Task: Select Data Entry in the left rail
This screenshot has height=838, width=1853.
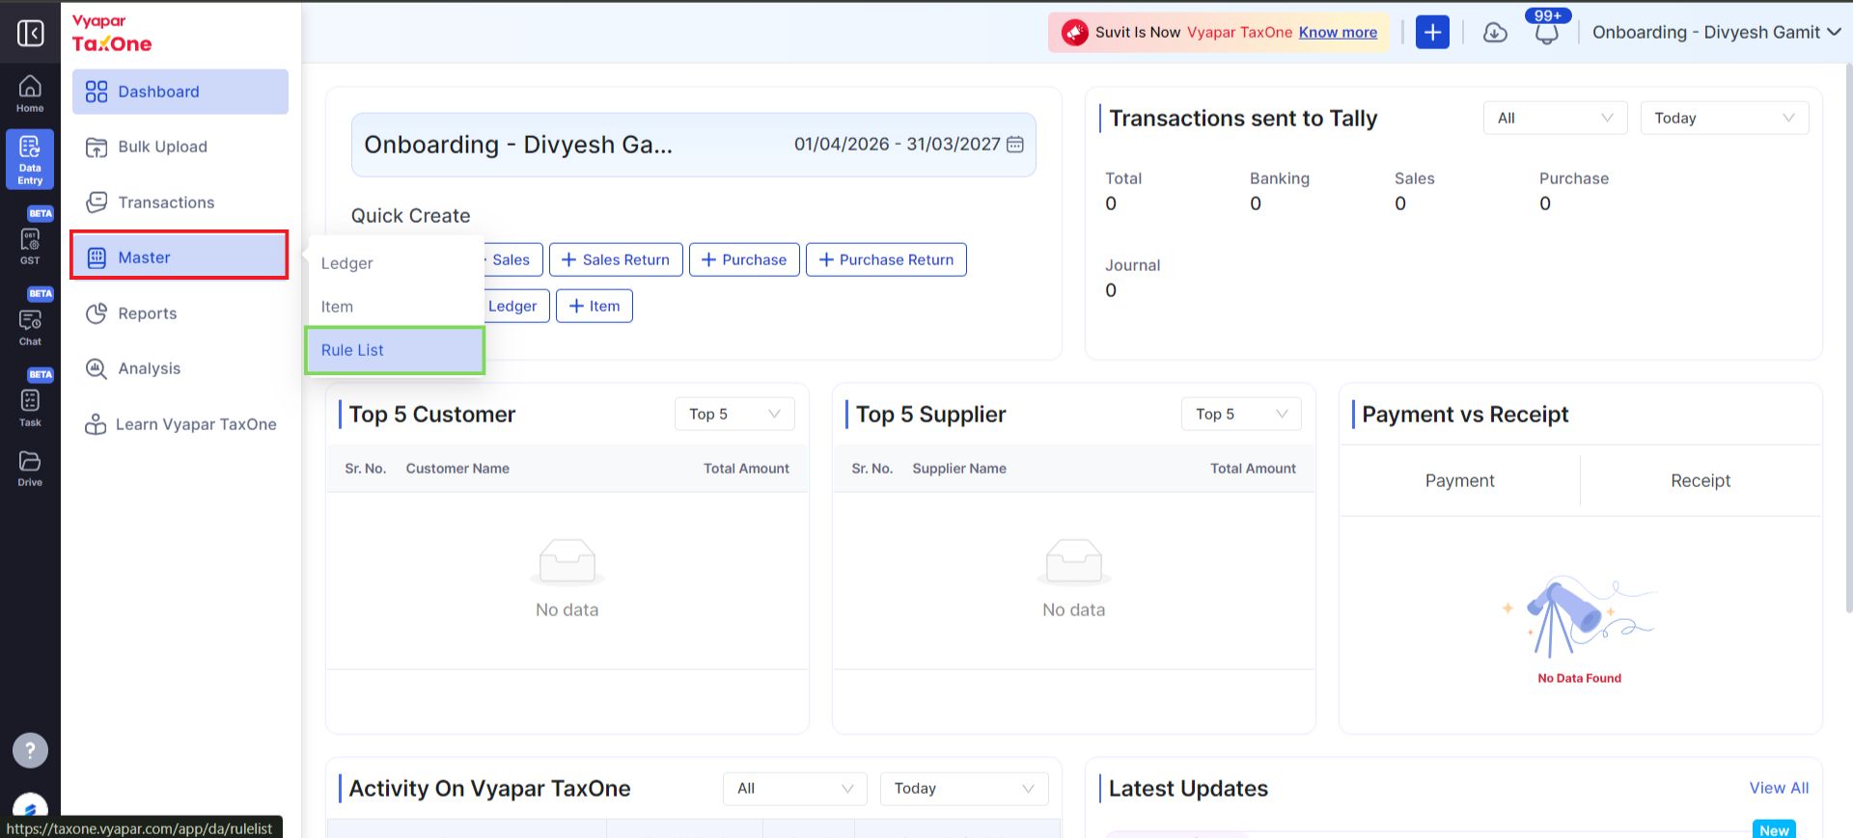Action: coord(30,159)
